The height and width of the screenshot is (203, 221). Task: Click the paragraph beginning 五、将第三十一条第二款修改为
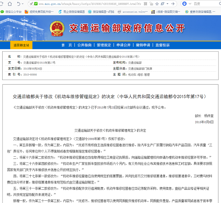click(x=108, y=192)
